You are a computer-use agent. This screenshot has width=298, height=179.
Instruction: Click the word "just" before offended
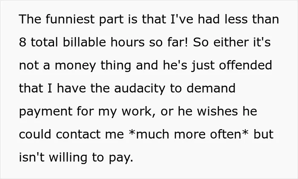(x=203, y=66)
